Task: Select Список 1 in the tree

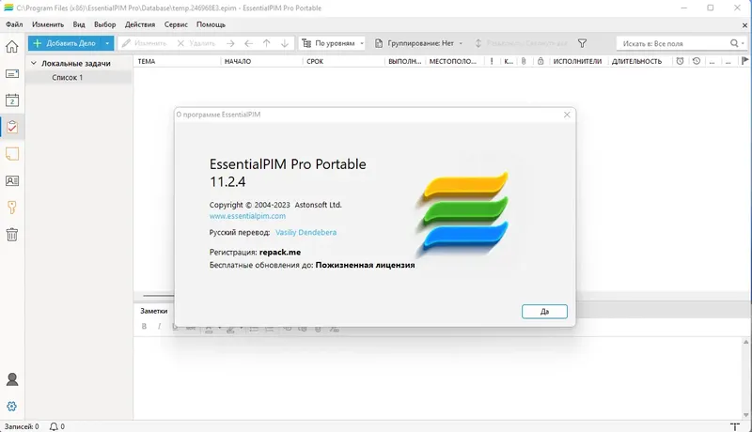Action: pyautogui.click(x=67, y=77)
